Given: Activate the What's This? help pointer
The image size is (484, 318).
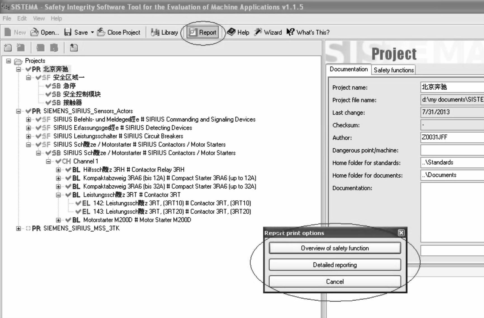Looking at the screenshot, I should click(x=308, y=32).
